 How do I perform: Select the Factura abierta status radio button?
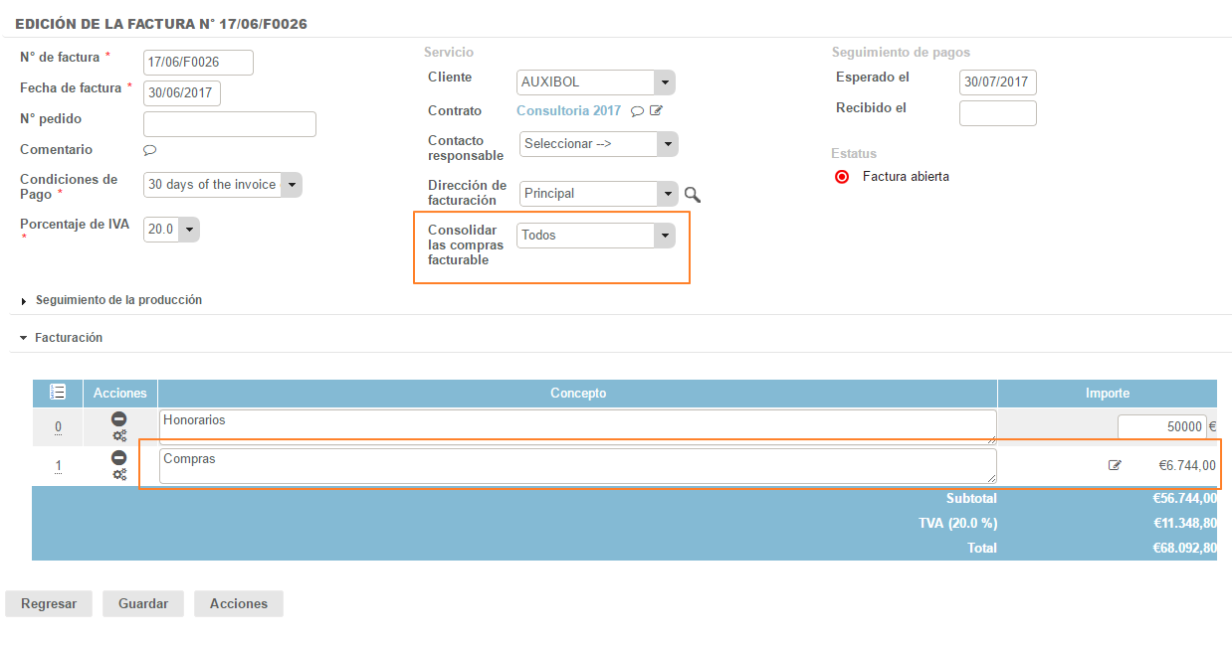pyautogui.click(x=842, y=177)
